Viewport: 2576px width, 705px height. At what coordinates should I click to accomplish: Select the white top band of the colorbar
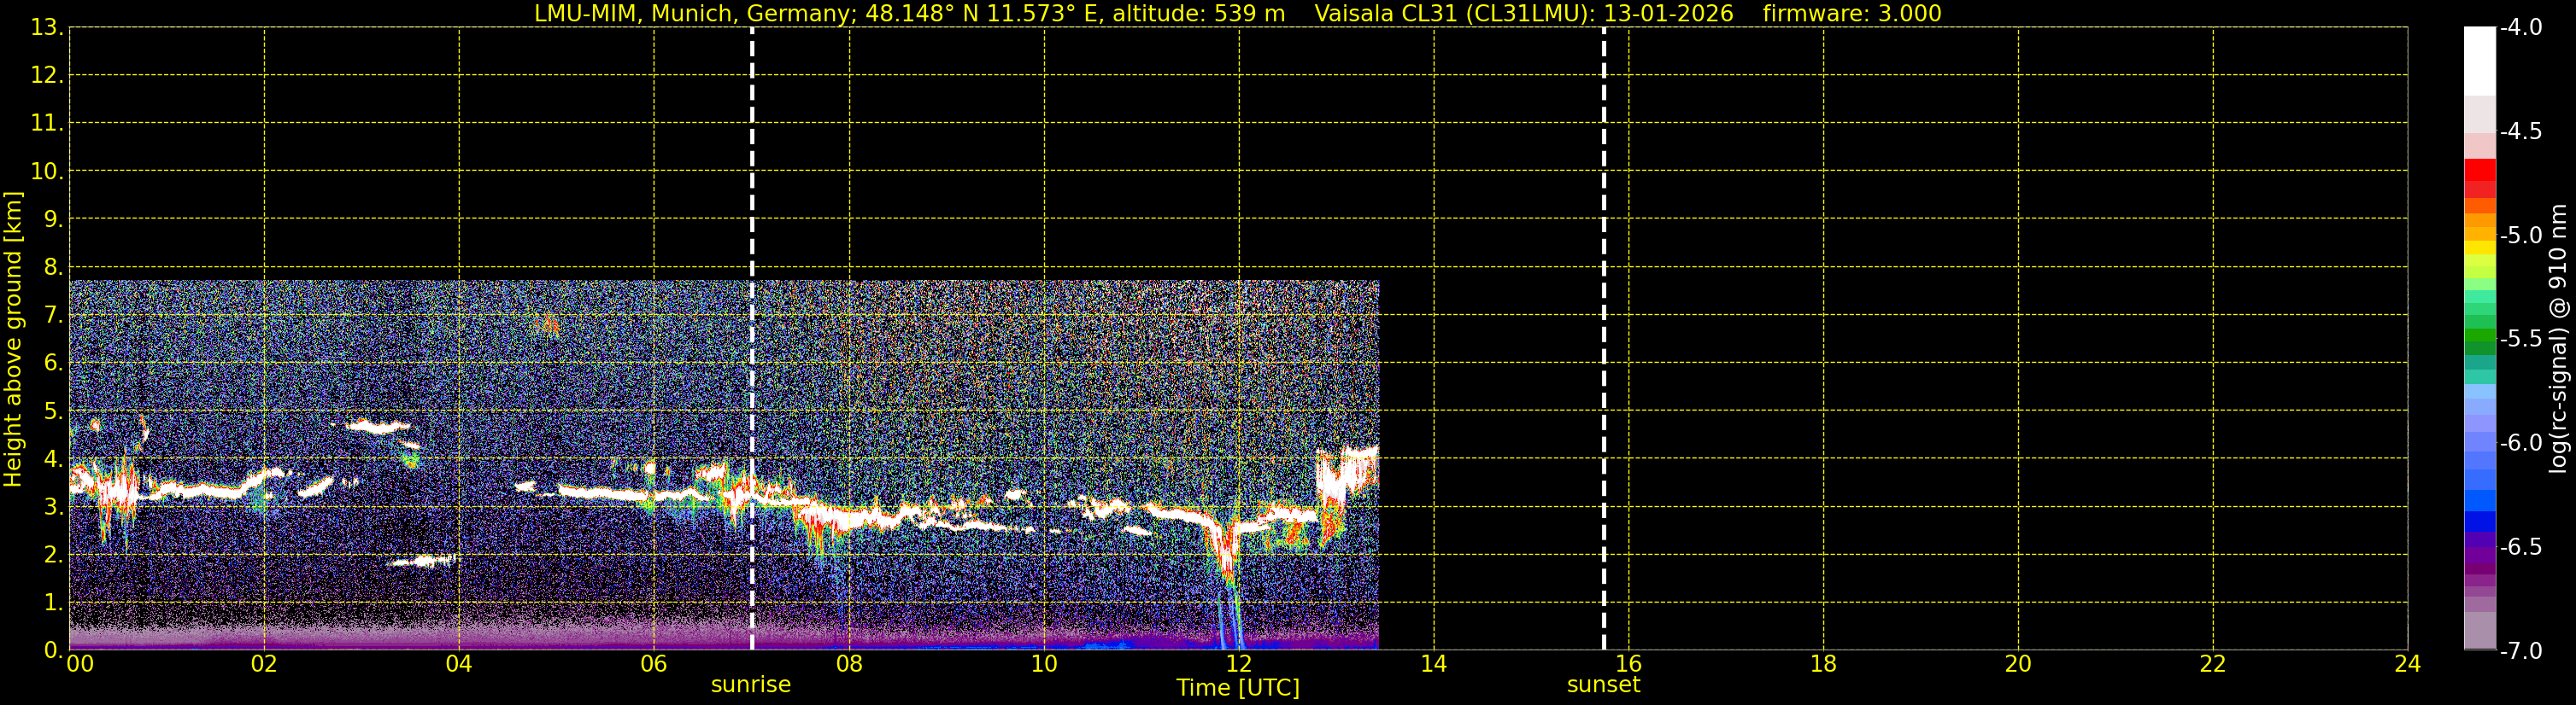pyautogui.click(x=2480, y=61)
